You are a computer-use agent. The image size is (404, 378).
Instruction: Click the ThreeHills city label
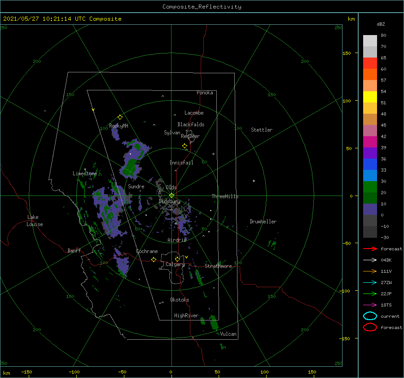click(x=225, y=196)
